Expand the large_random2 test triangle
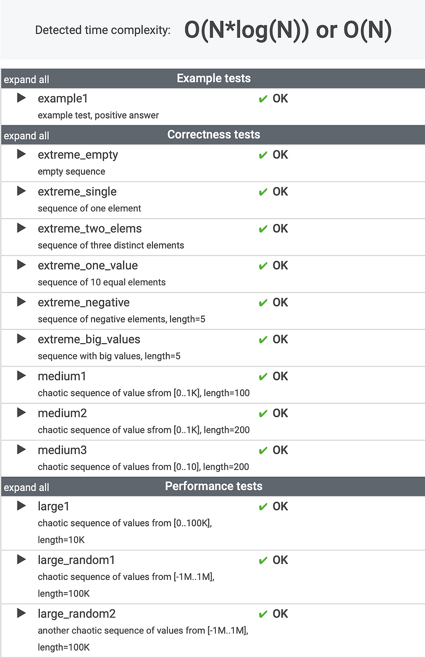This screenshot has width=425, height=658. pos(21,613)
